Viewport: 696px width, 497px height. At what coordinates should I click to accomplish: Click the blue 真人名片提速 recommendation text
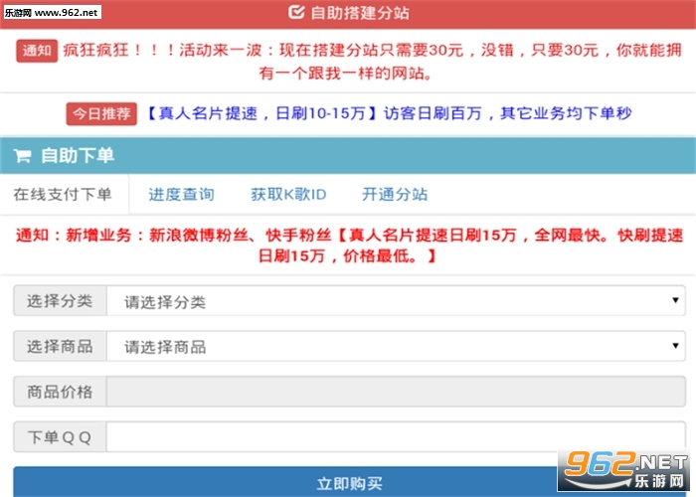(x=389, y=113)
